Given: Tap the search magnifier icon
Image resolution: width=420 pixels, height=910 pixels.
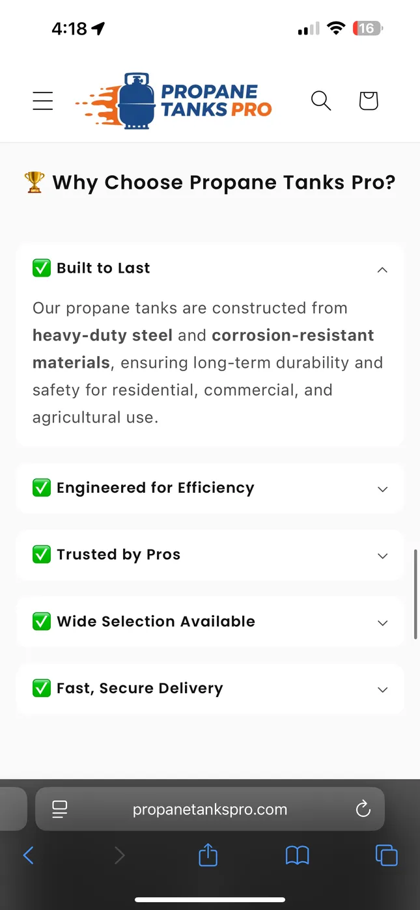Looking at the screenshot, I should click(x=321, y=101).
